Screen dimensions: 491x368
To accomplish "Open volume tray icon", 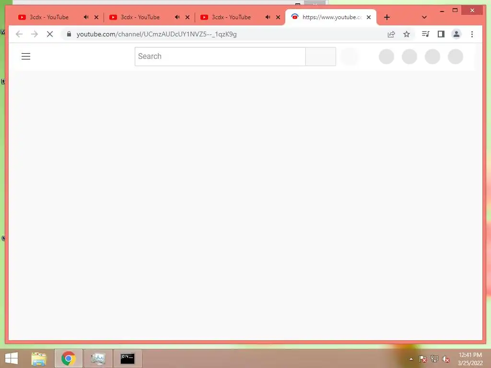I will [446, 359].
